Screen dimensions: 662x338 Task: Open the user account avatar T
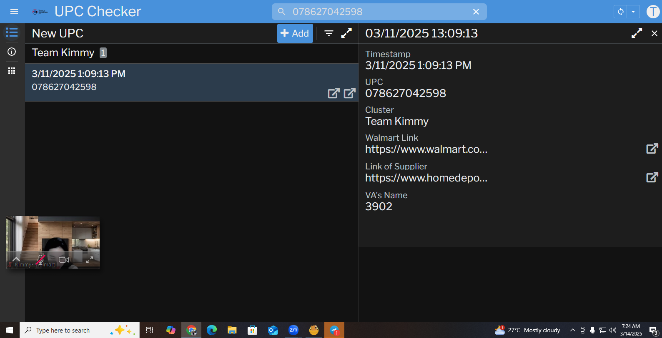click(x=653, y=12)
